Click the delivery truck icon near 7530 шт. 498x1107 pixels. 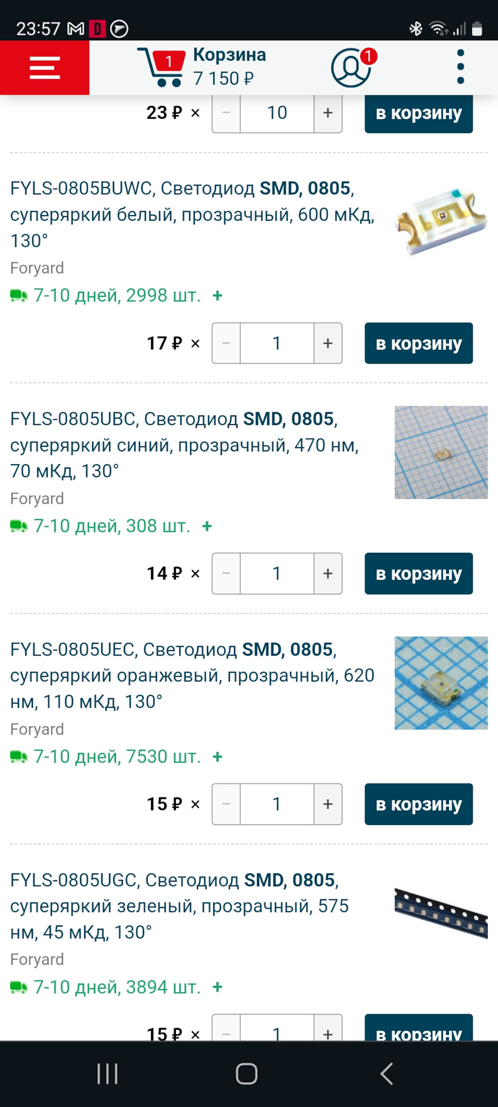coord(18,756)
